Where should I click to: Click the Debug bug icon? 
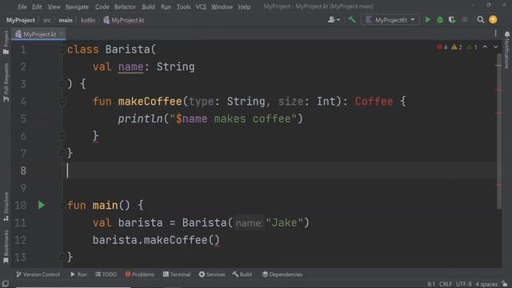[x=440, y=20]
